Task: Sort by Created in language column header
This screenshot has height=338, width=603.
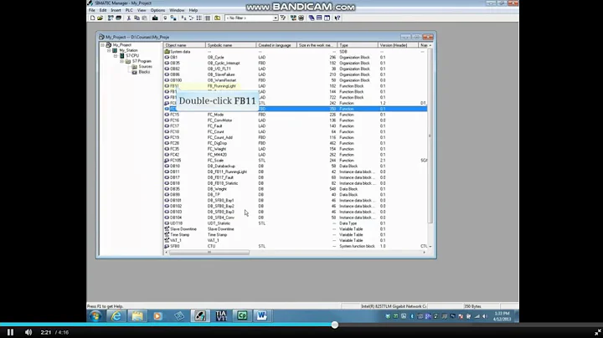Action: (x=276, y=45)
